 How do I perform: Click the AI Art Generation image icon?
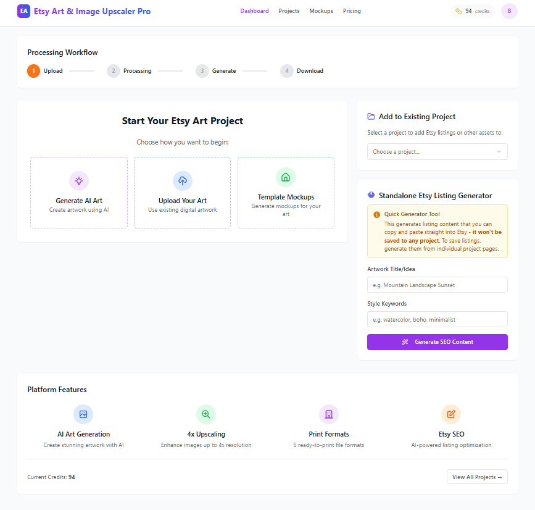click(83, 414)
